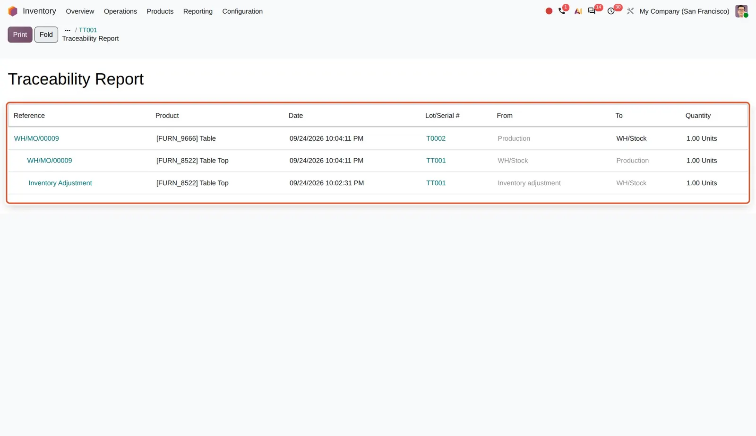
Task: Click the Reference column header
Action: coord(29,116)
